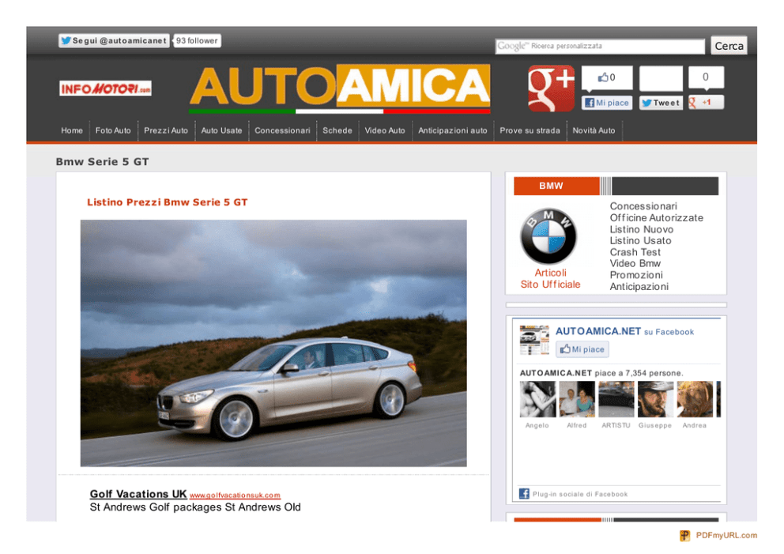The height and width of the screenshot is (554, 784).
Task: Open the InfoMotori.com logo link
Action: click(x=105, y=89)
